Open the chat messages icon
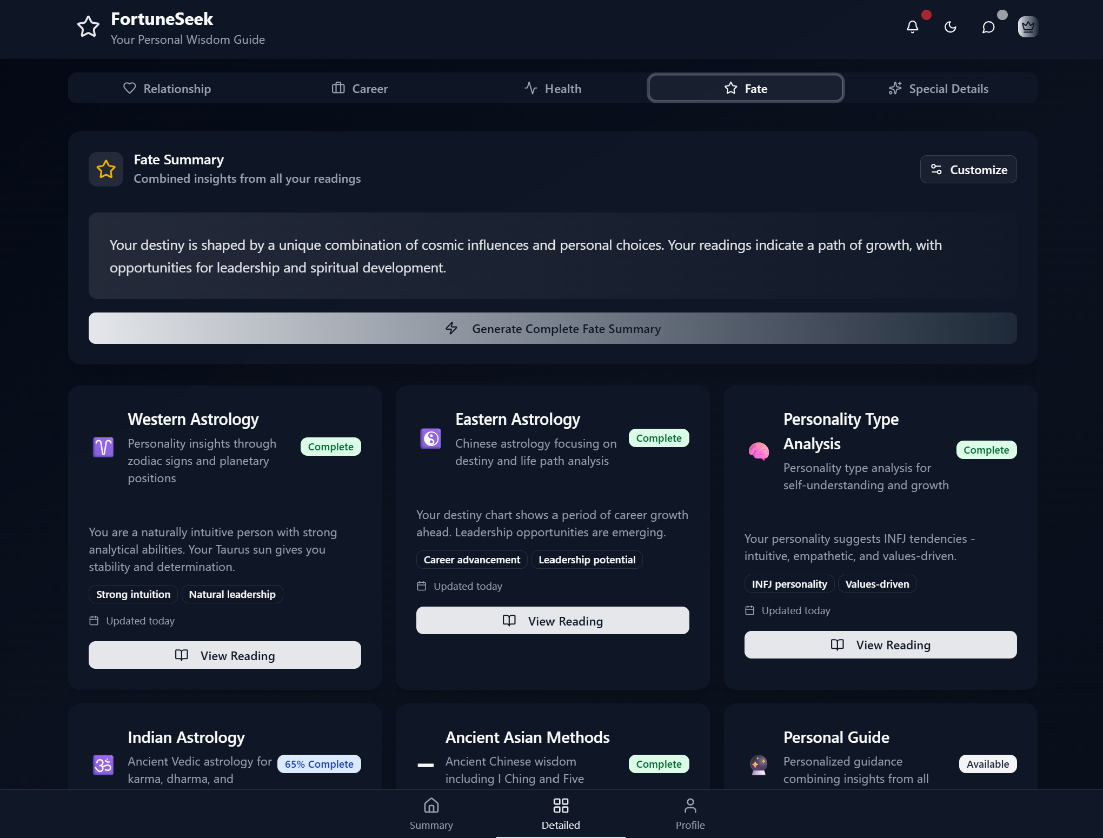 click(988, 27)
